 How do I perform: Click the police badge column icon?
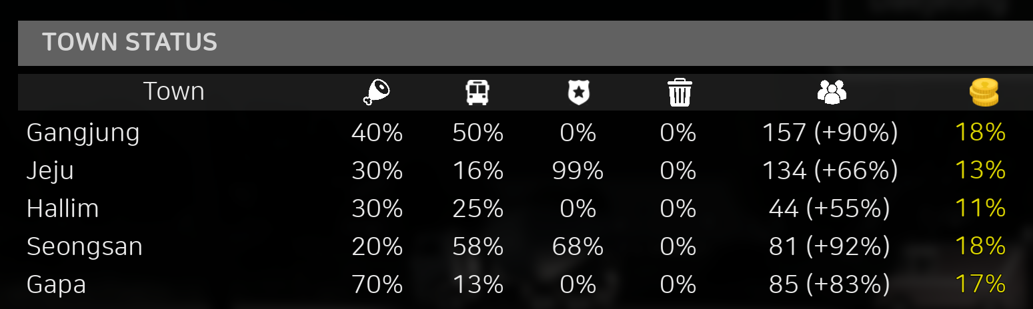click(578, 93)
